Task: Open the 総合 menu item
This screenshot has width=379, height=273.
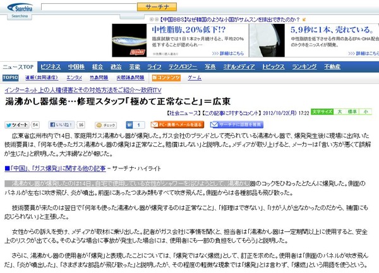Action: [x=97, y=67]
